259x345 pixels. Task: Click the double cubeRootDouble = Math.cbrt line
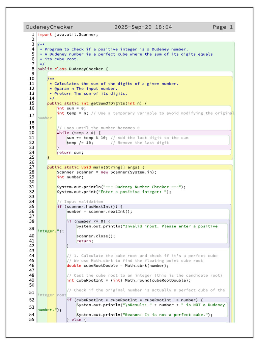click(118, 265)
